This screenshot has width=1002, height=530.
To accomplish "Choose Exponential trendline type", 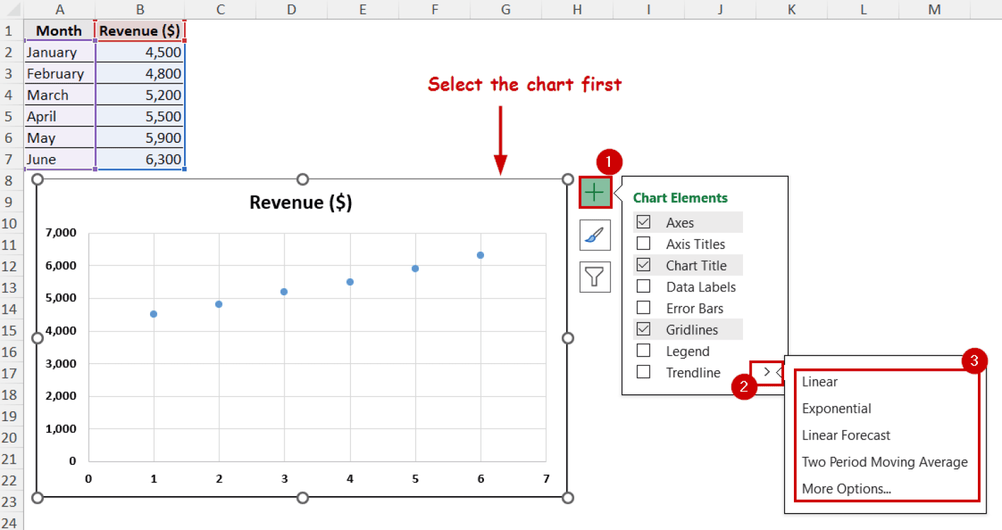I will click(x=836, y=408).
